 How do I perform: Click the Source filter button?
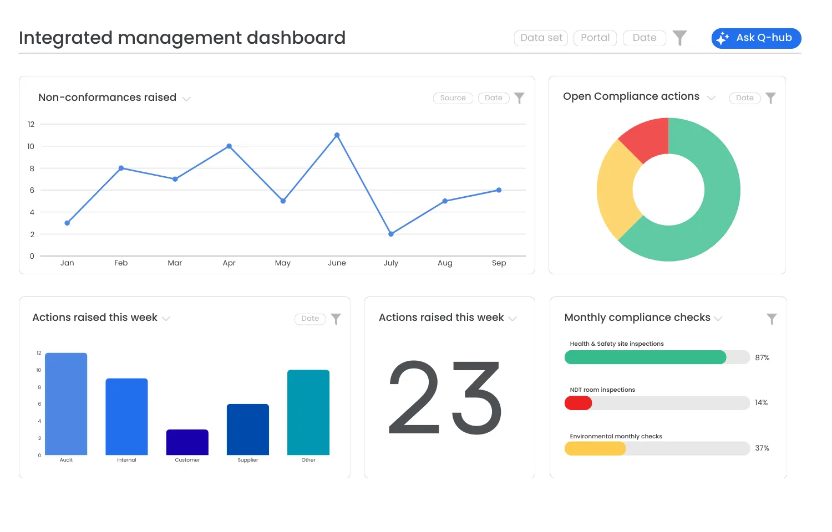point(453,98)
